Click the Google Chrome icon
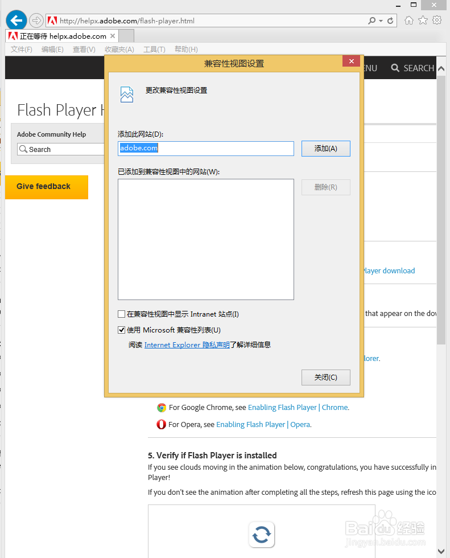 pos(162,408)
